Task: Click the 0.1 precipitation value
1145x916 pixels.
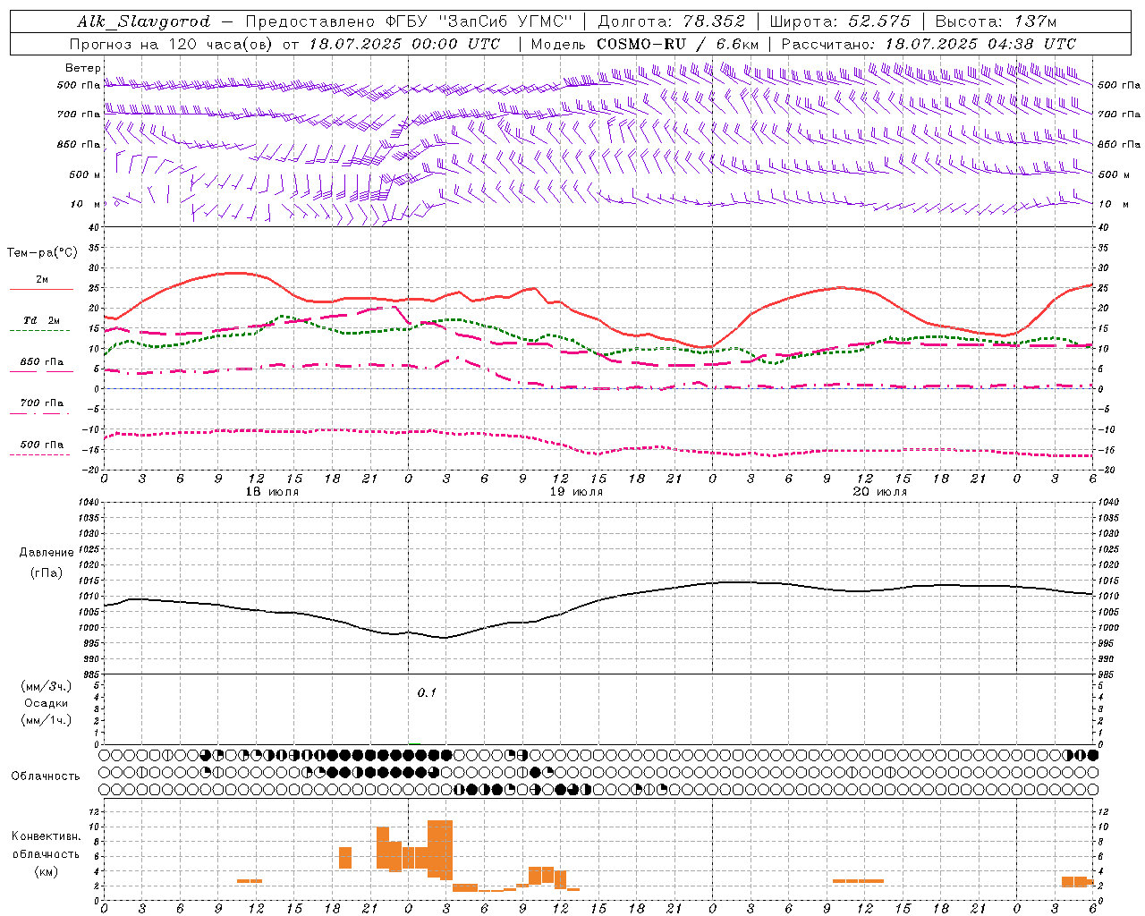Action: [427, 692]
